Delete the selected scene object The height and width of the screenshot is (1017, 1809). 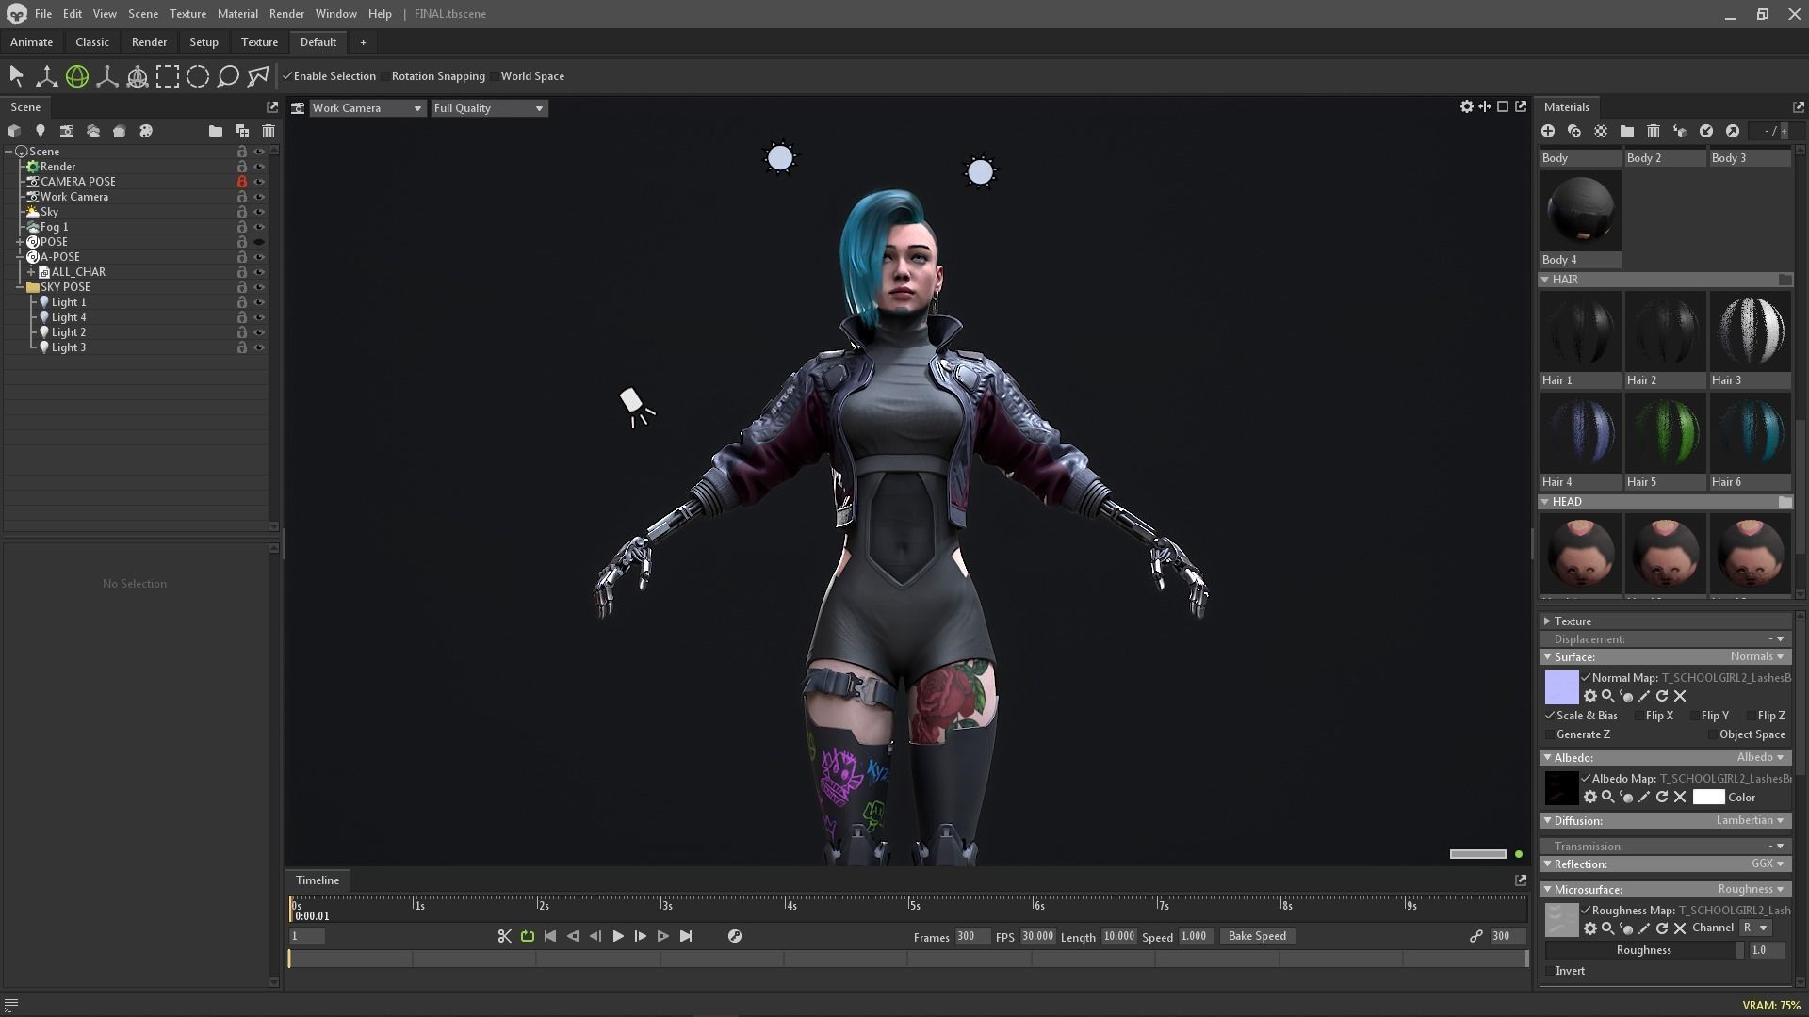269,131
